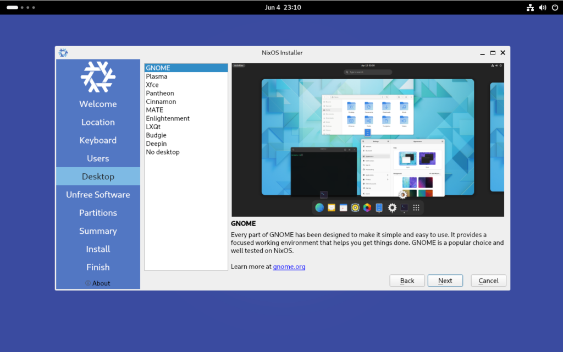Click the workspace indicator dots top-left
The width and height of the screenshot is (563, 352).
click(x=21, y=7)
